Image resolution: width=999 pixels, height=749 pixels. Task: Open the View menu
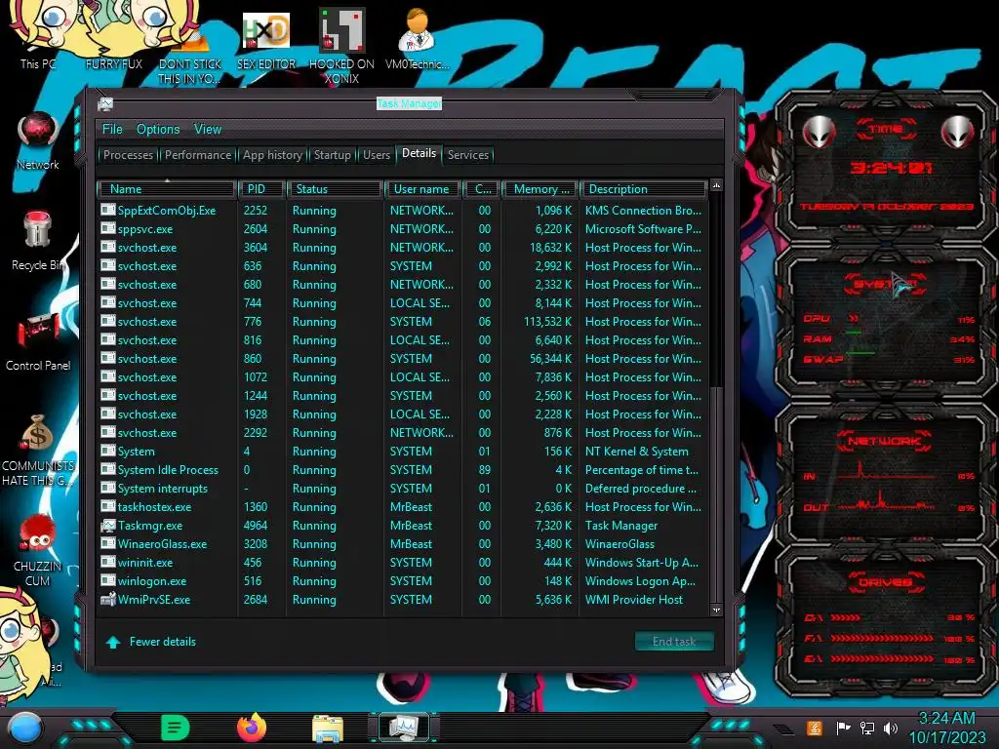[x=208, y=130]
